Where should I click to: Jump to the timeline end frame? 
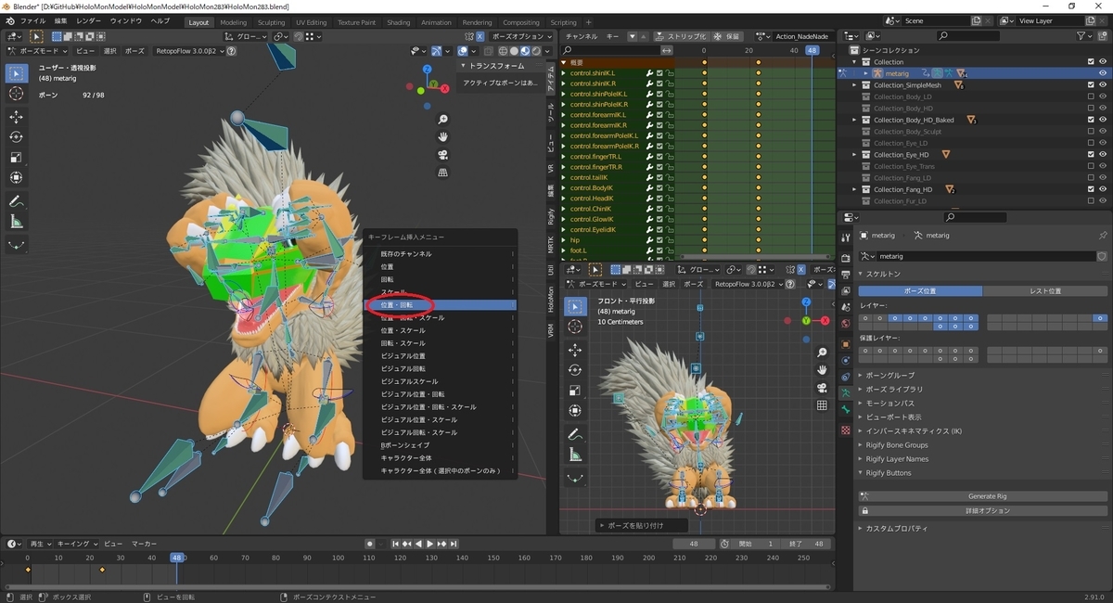(453, 544)
